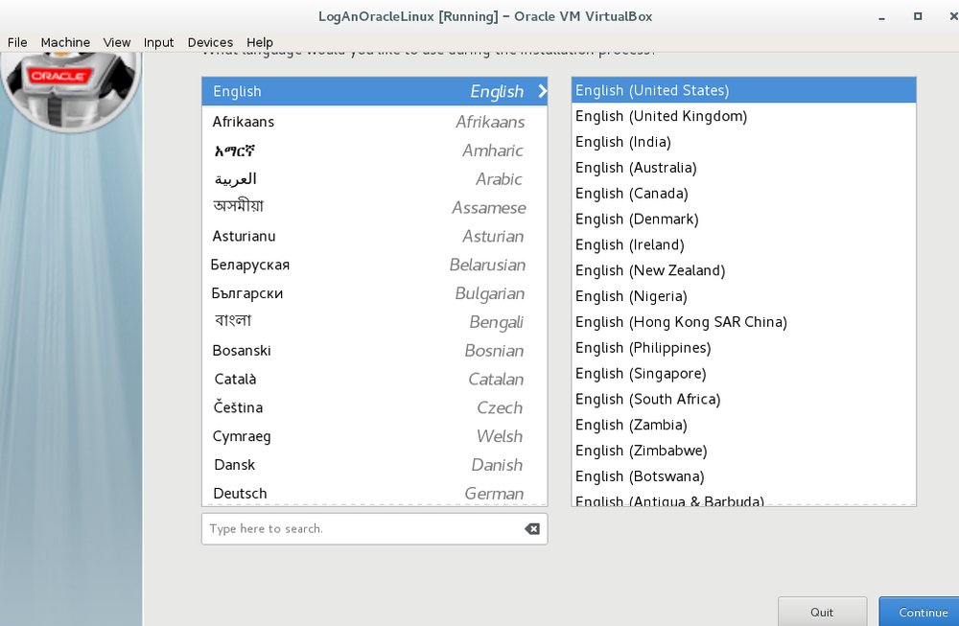Select the Bosanski language row

coord(374,350)
